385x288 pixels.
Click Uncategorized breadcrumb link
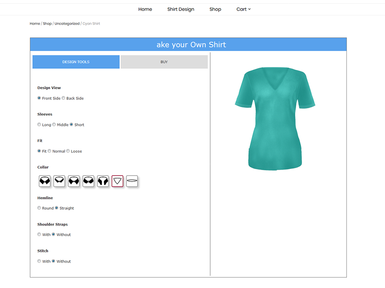tap(67, 23)
